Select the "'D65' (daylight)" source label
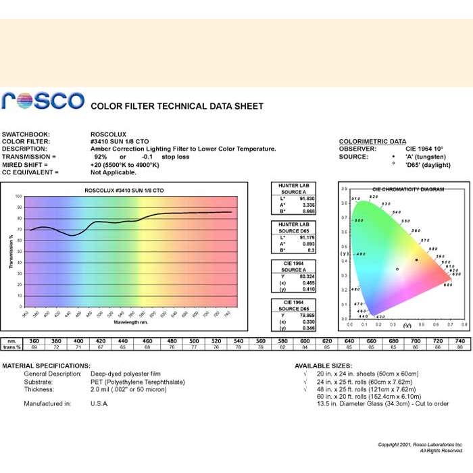 (428, 165)
